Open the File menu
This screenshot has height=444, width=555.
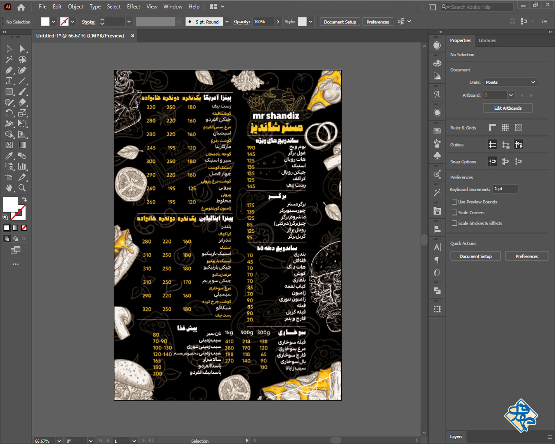(42, 7)
